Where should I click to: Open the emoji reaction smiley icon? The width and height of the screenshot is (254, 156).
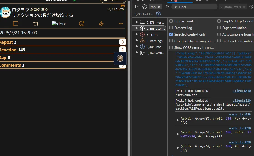pos(82,24)
